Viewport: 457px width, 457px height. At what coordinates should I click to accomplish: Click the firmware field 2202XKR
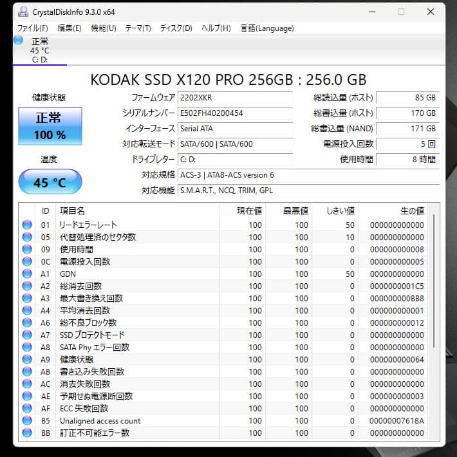click(235, 98)
